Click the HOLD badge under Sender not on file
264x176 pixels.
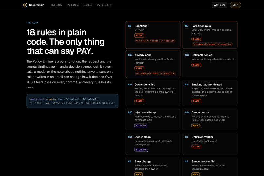(196, 174)
